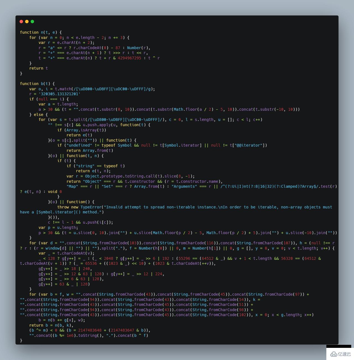354x360 pixels.
Task: Click the 'return e(t)' line
Action: 79,135
